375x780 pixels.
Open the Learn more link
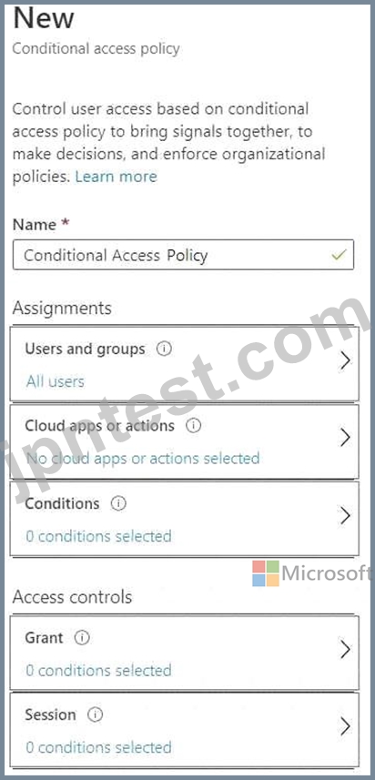[x=116, y=176]
